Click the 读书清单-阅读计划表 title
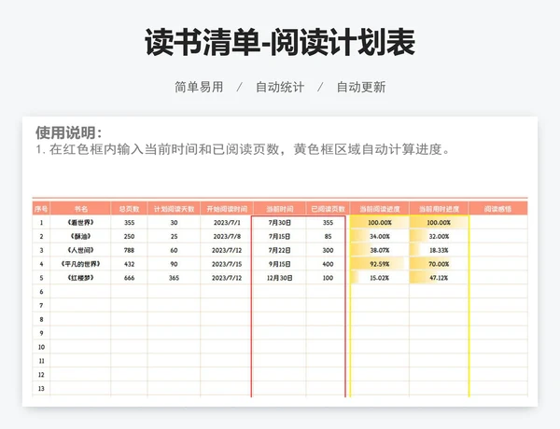 [280, 43]
